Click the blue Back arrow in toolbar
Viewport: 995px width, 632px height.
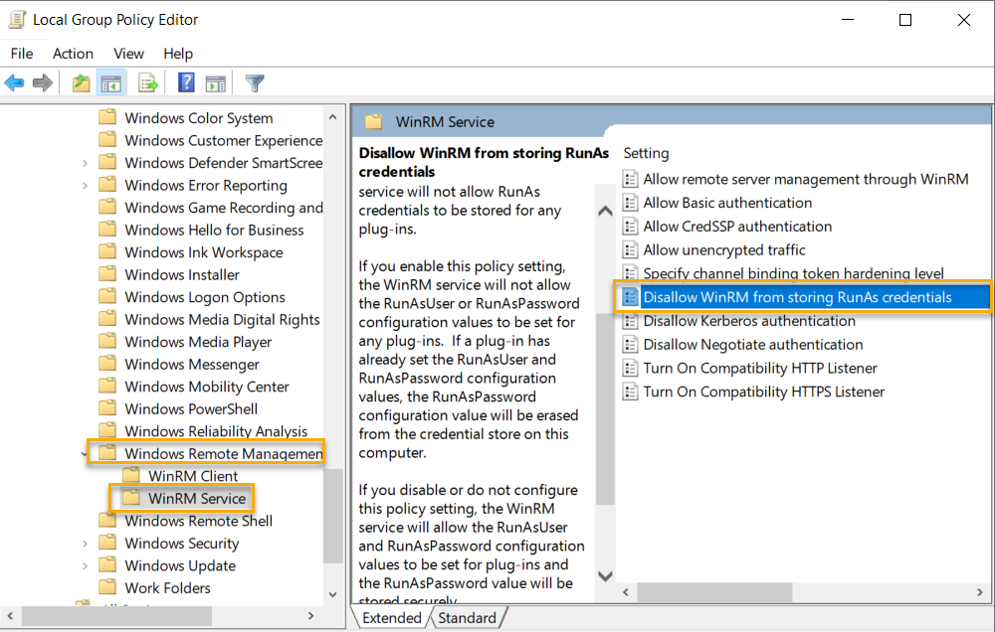14,83
